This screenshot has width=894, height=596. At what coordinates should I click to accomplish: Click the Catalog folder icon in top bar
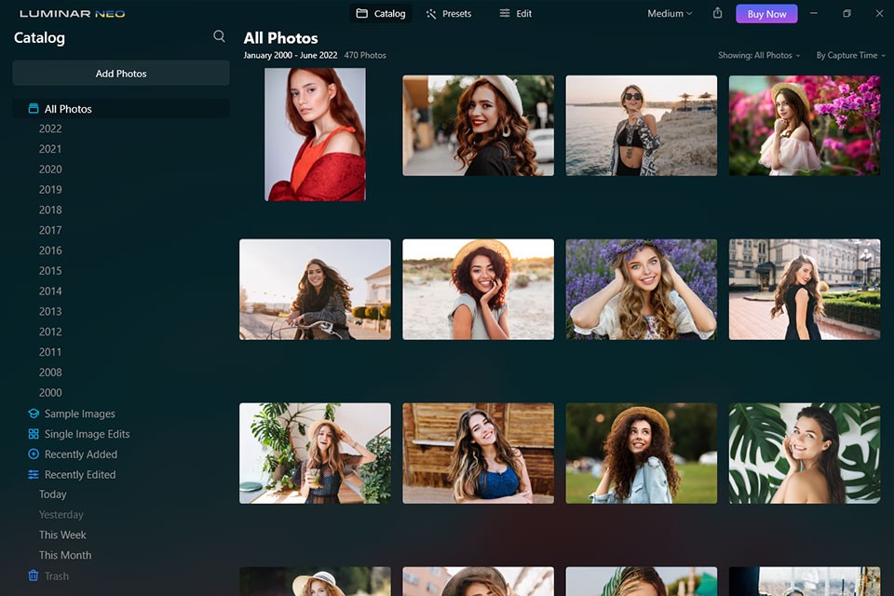[362, 13]
